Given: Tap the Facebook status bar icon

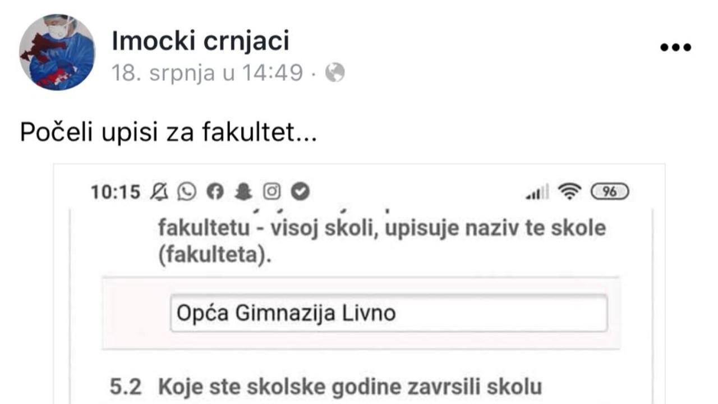Looking at the screenshot, I should tap(215, 192).
